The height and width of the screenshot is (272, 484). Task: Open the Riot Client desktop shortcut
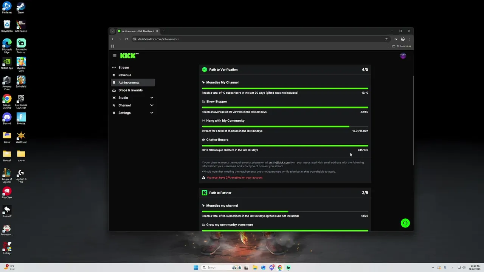[x=7, y=193]
